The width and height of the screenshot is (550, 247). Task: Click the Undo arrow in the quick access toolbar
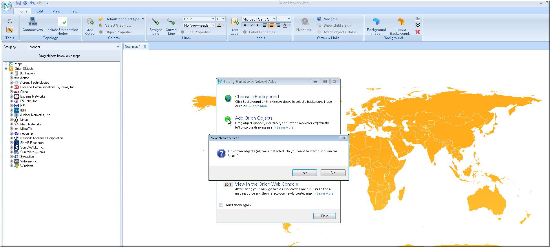pos(32,3)
